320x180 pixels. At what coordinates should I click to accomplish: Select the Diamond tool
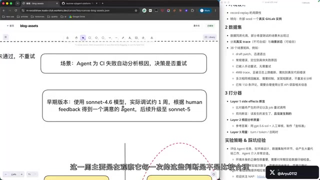(96, 38)
